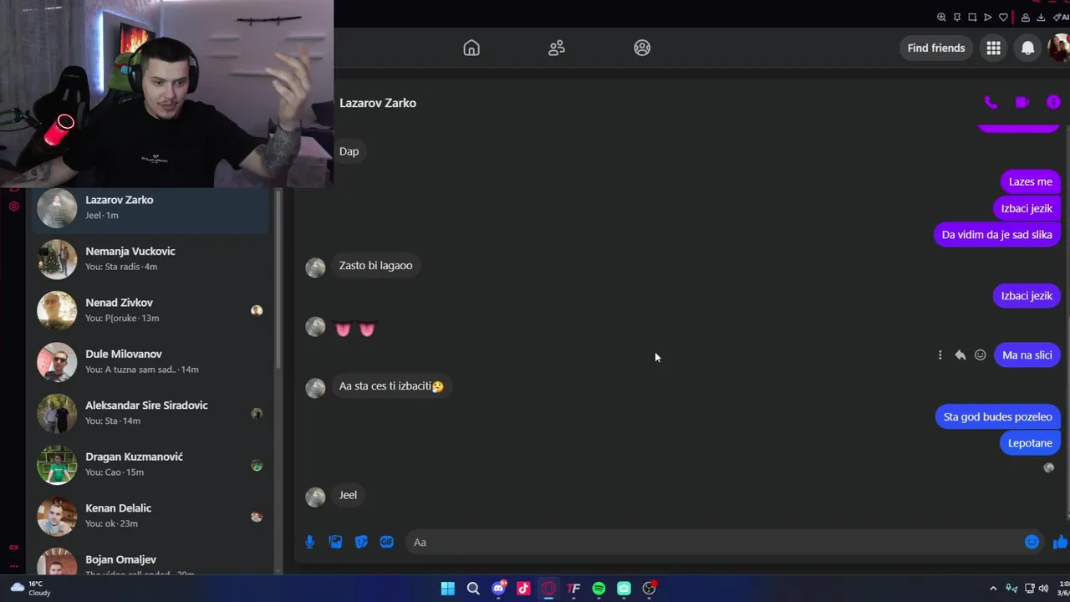Choose a GIF from the GIF icon
Screen dimensions: 1070x602
386,542
